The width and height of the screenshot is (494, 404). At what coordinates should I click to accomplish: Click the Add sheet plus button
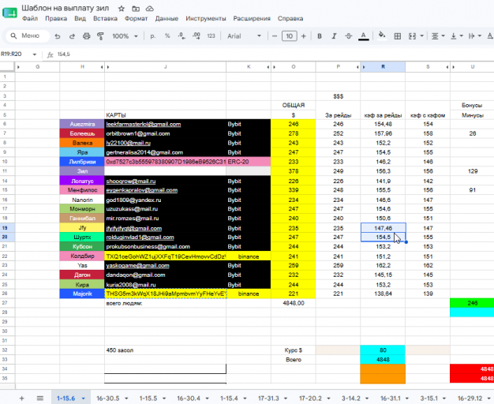pyautogui.click(x=22, y=398)
